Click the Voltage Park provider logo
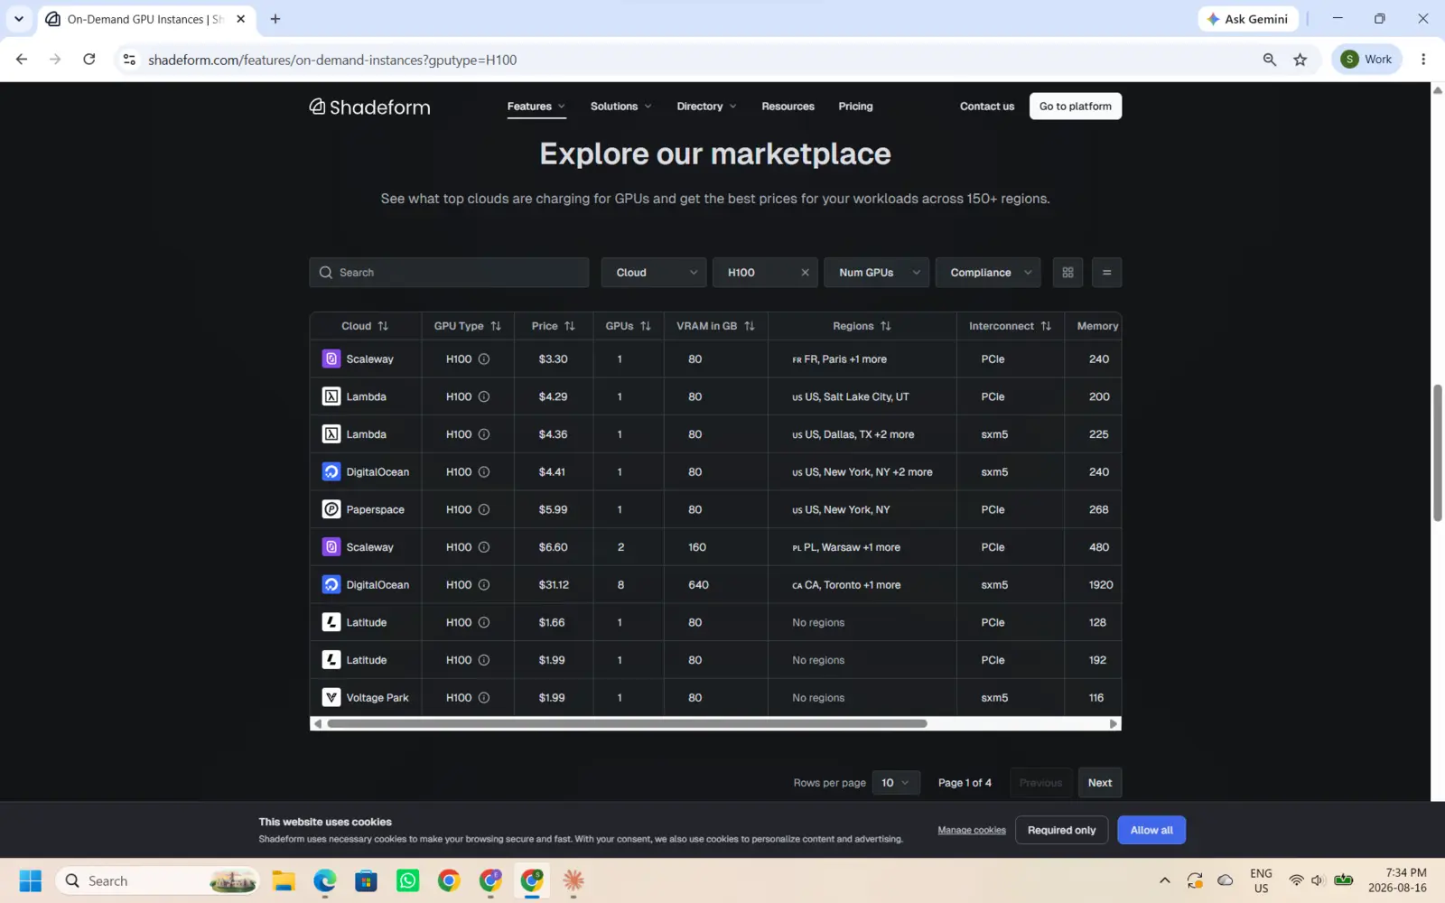 [331, 698]
